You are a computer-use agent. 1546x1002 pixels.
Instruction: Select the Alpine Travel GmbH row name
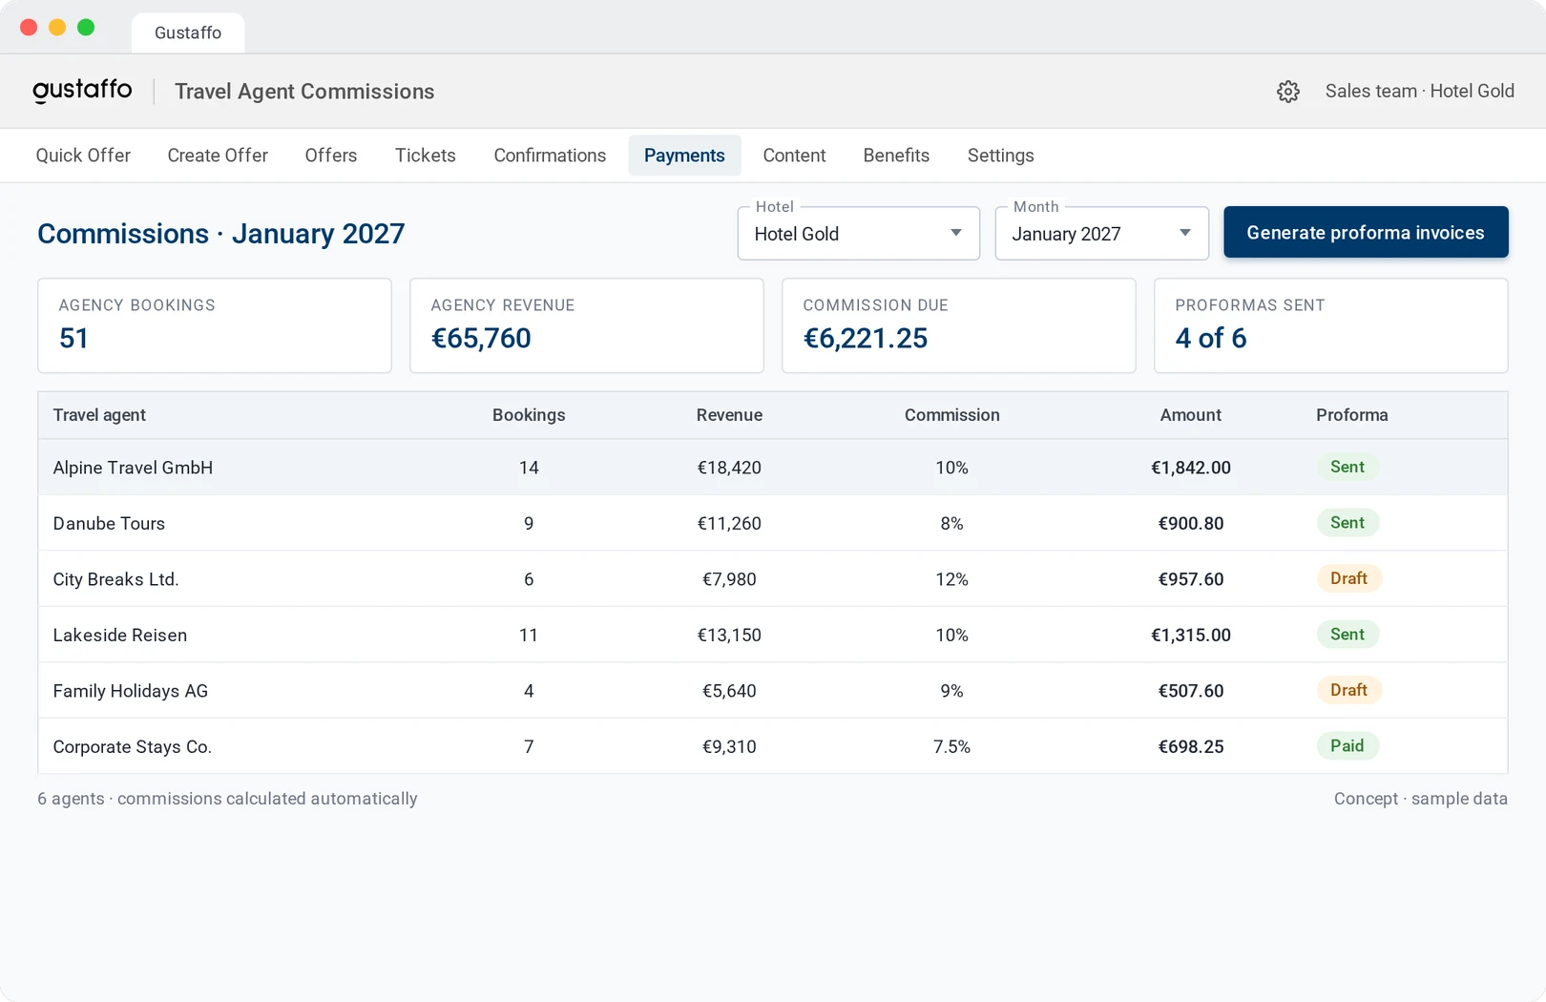click(133, 468)
